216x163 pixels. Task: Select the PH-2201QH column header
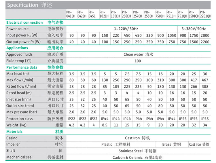pyautogui.click(x=206, y=14)
